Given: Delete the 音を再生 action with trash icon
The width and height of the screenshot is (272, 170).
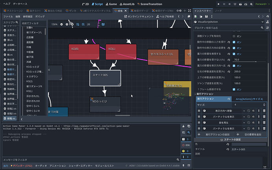Looking at the screenshot, I should click(x=264, y=123).
